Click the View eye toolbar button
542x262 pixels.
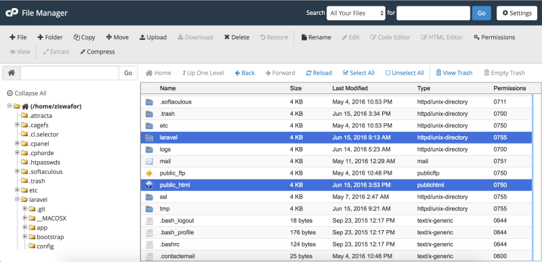point(20,51)
